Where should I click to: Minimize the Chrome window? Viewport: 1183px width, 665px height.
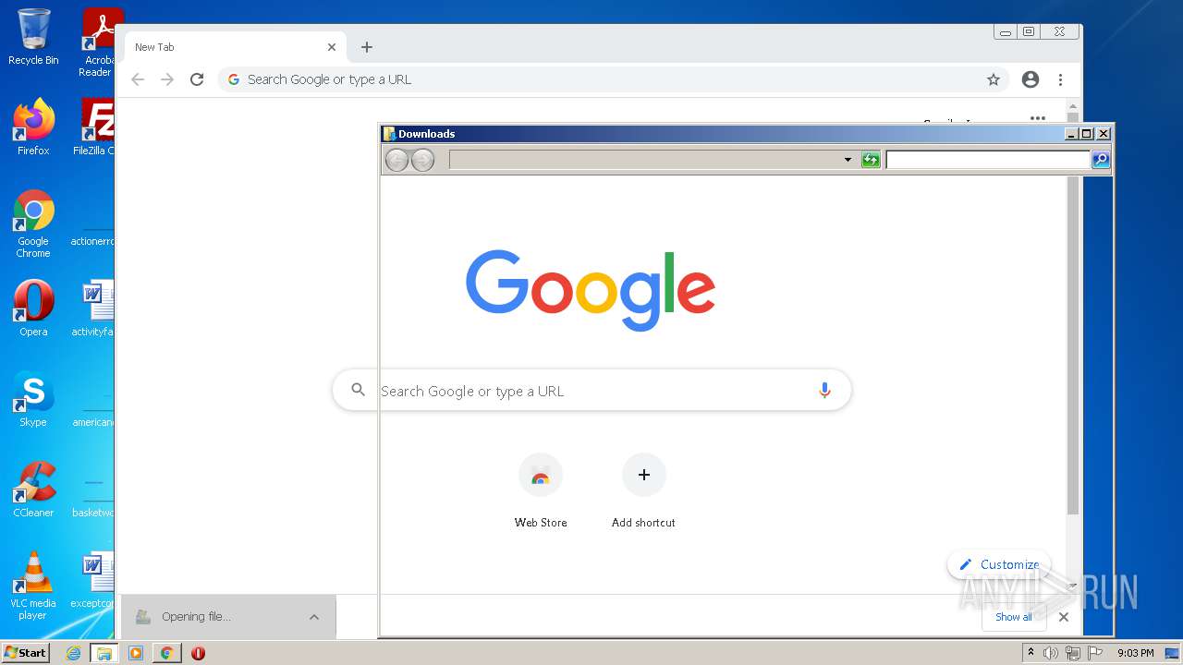pos(1006,32)
